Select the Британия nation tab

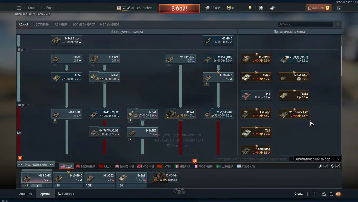pos(124,166)
